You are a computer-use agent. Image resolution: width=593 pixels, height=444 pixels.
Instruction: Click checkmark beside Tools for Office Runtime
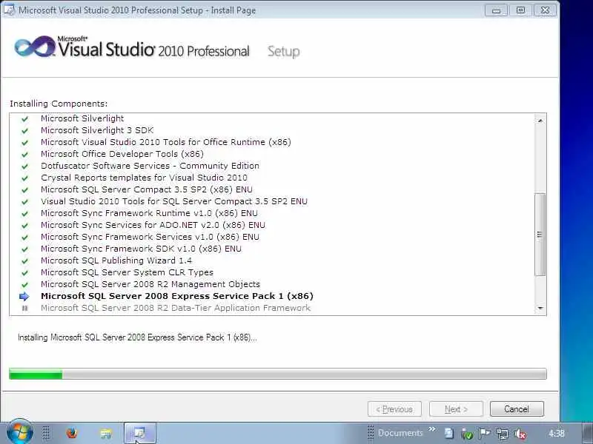click(x=25, y=143)
